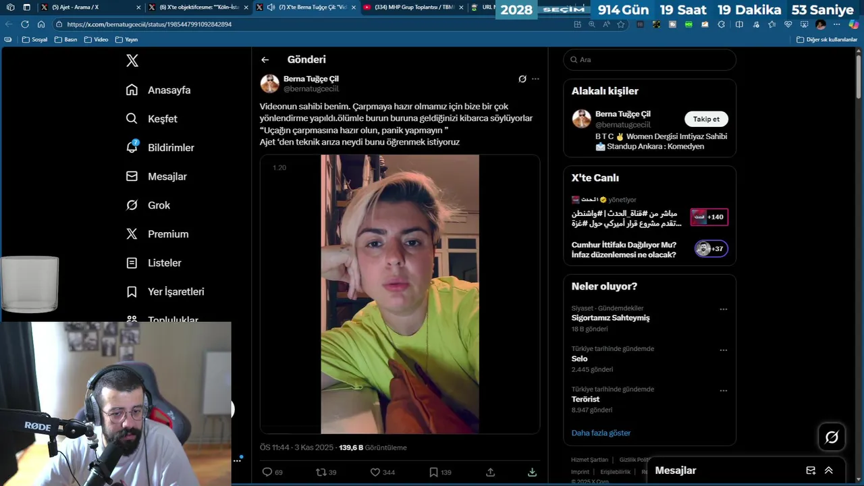The height and width of the screenshot is (486, 864).
Task: Click the download icon below the post
Action: coord(532,473)
